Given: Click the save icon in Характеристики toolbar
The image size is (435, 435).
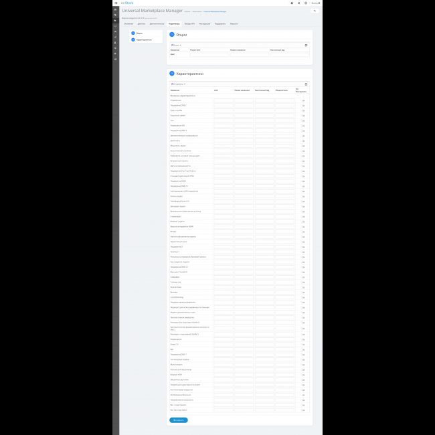Looking at the screenshot, I should click(306, 84).
